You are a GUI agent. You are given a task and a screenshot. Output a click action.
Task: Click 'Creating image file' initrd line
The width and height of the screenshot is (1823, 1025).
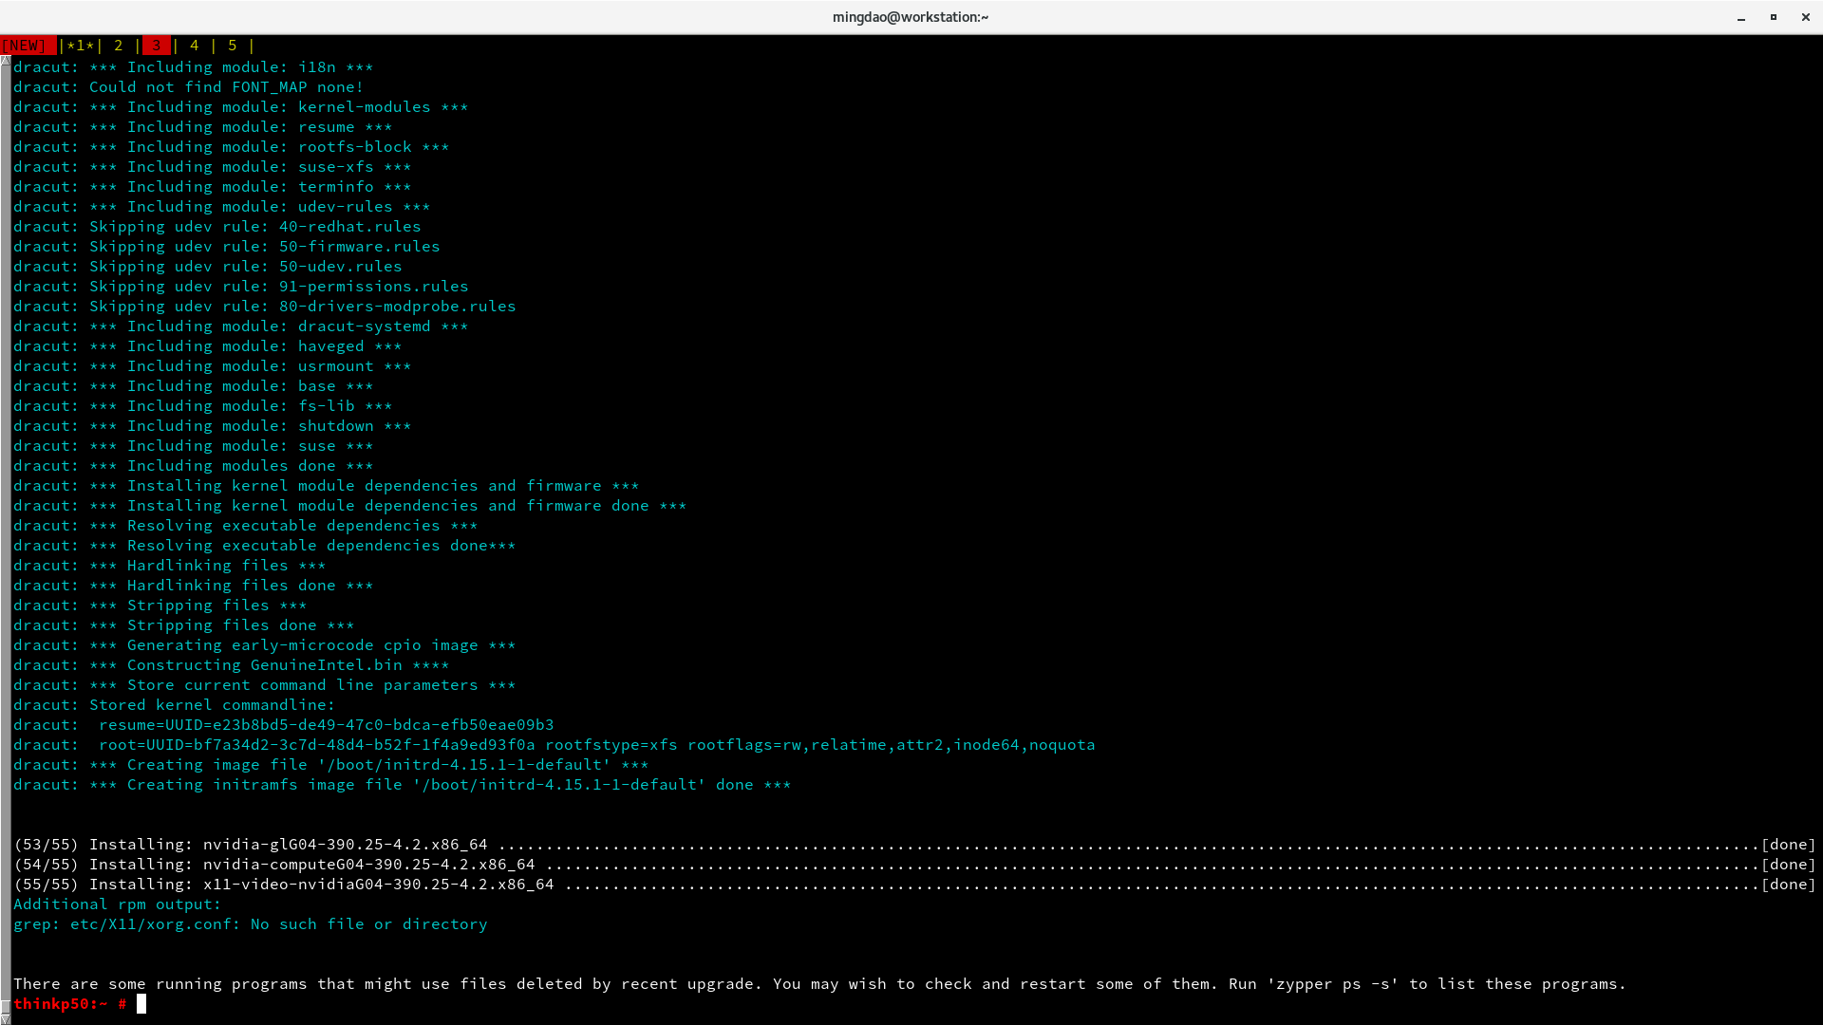331,765
